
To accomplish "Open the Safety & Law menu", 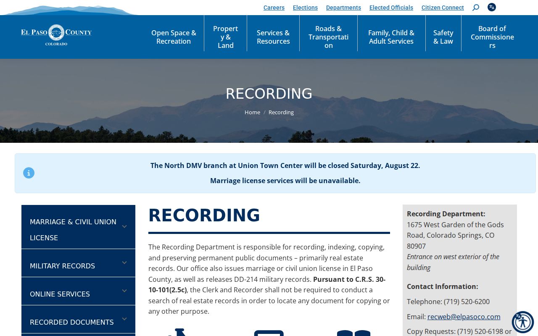I will [x=443, y=37].
